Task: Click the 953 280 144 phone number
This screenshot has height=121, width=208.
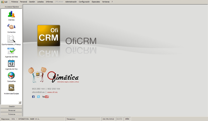Action: [38, 89]
